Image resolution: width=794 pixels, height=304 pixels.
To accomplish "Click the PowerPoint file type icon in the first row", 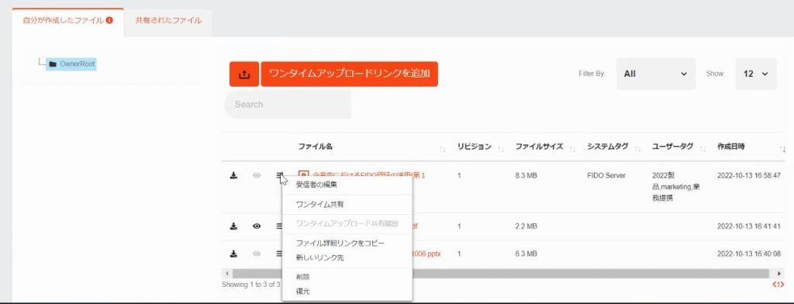I will coord(303,175).
